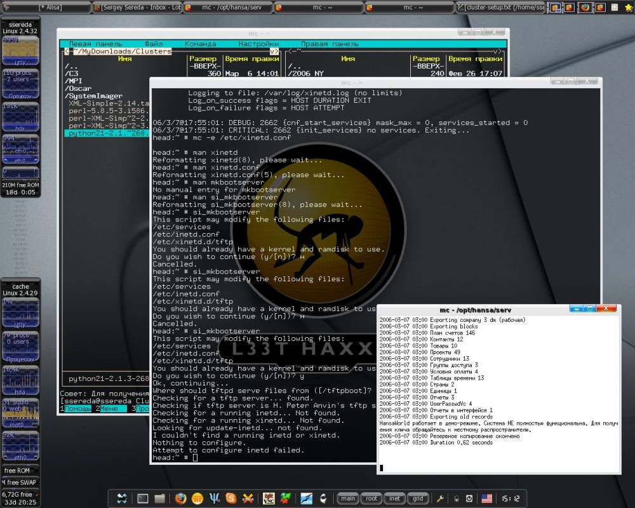Screen dimensions: 635x508
Task: Click the white crescent icon in the dock
Action: point(323,498)
